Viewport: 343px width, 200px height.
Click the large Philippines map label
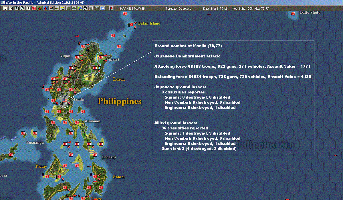click(120, 101)
